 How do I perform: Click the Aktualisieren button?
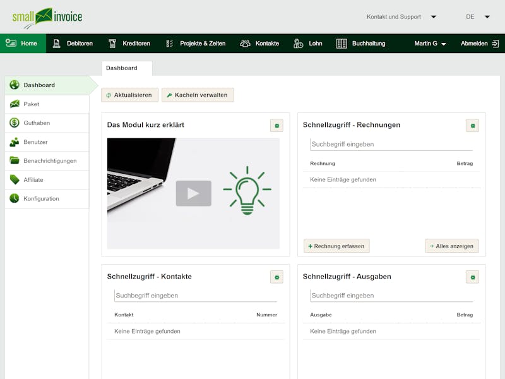tap(129, 95)
